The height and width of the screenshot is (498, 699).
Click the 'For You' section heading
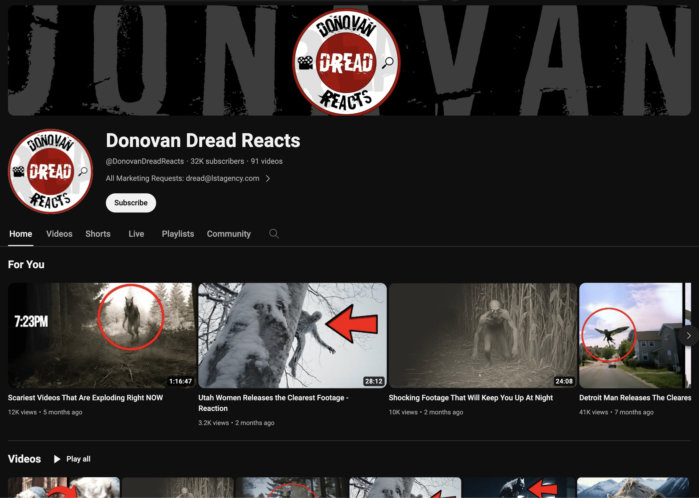click(26, 264)
